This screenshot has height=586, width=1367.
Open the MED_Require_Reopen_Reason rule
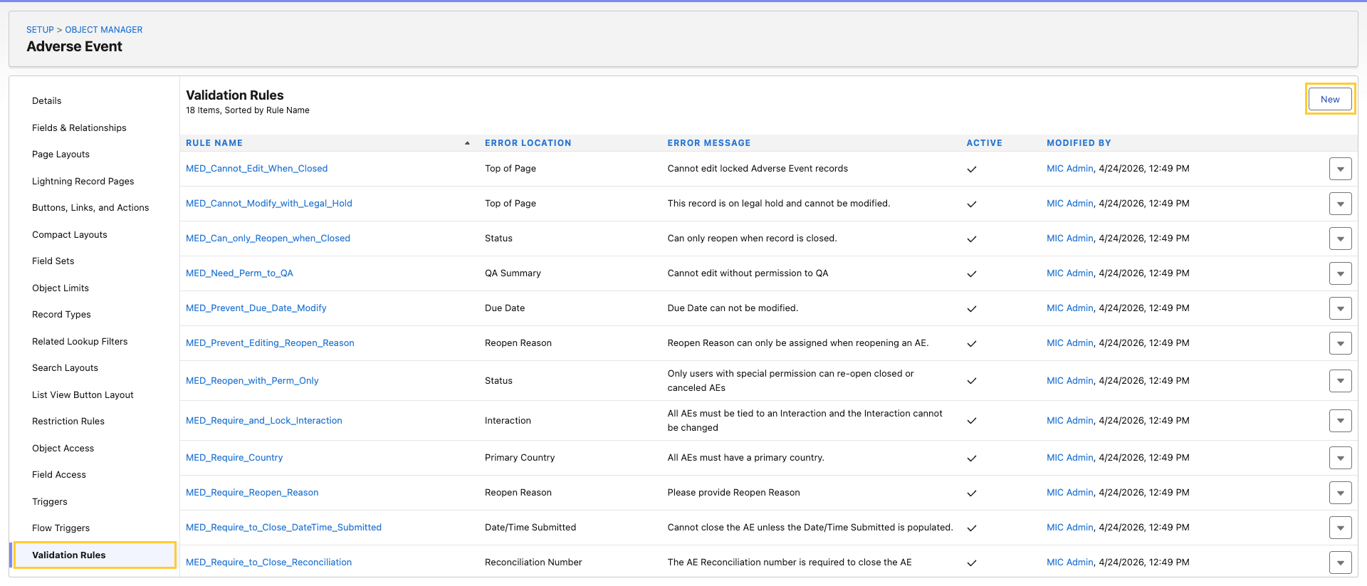click(x=252, y=493)
